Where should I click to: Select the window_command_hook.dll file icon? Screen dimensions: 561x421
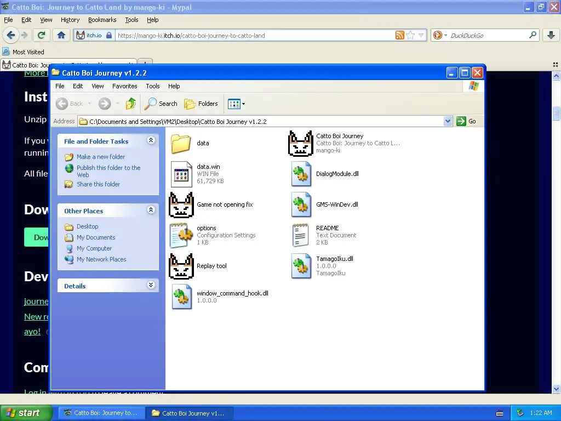click(x=181, y=297)
